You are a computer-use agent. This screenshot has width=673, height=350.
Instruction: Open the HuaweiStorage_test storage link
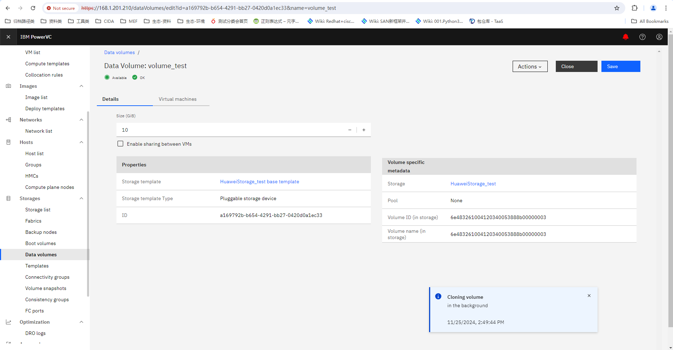(473, 184)
